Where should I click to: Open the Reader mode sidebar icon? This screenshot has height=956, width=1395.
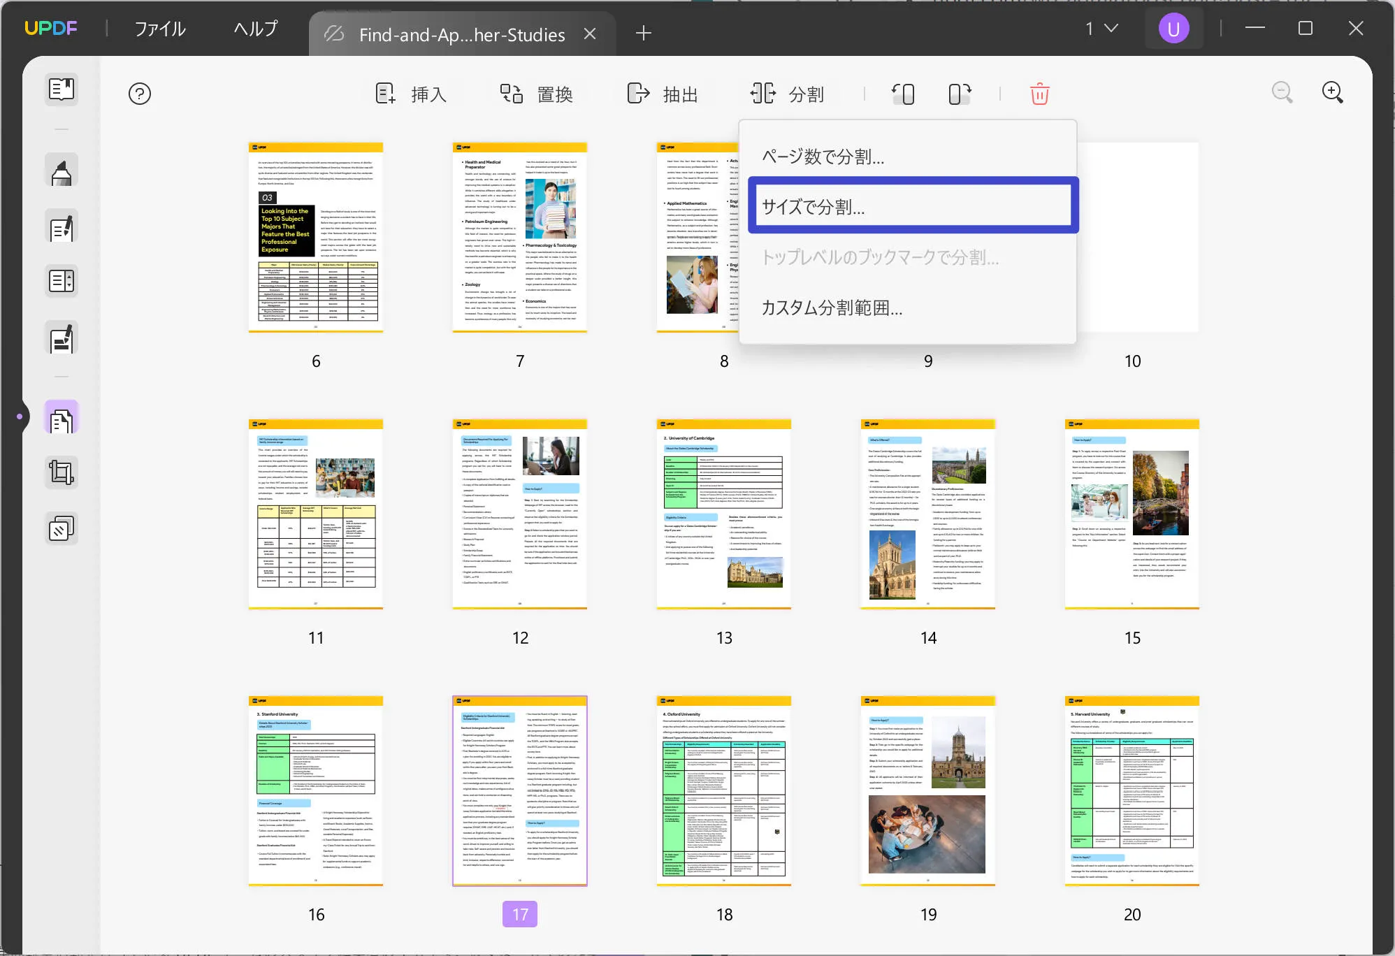[62, 89]
